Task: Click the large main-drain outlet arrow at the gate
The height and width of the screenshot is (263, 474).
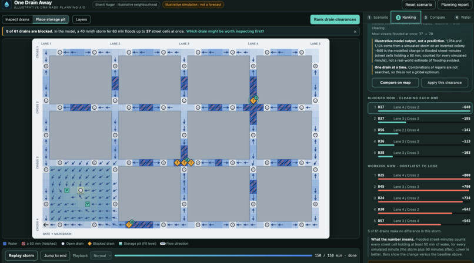Action: click(x=46, y=225)
